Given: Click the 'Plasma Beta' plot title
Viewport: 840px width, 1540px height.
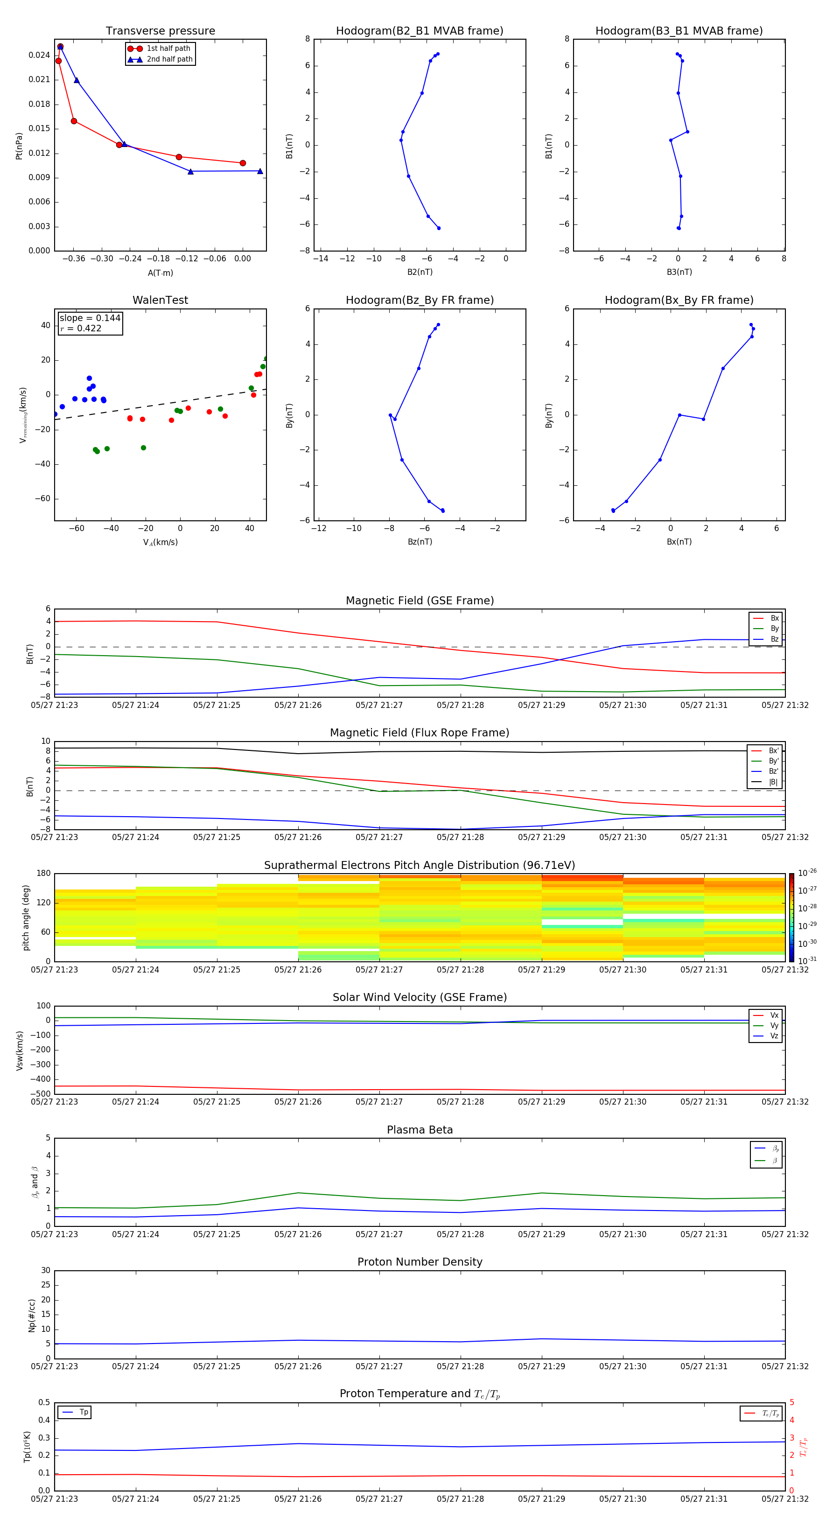Looking at the screenshot, I should 420,1130.
